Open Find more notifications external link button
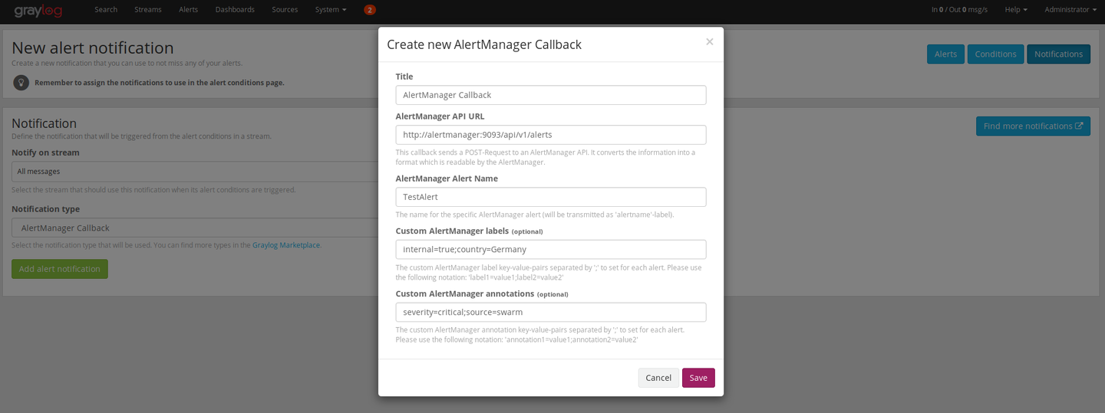The width and height of the screenshot is (1105, 413). pos(1033,126)
